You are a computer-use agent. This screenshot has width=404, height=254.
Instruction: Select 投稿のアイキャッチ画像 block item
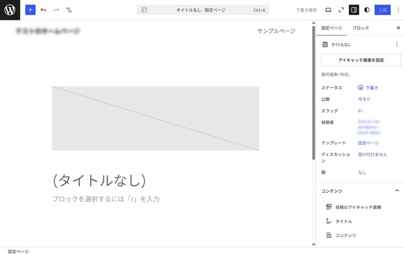(358, 207)
